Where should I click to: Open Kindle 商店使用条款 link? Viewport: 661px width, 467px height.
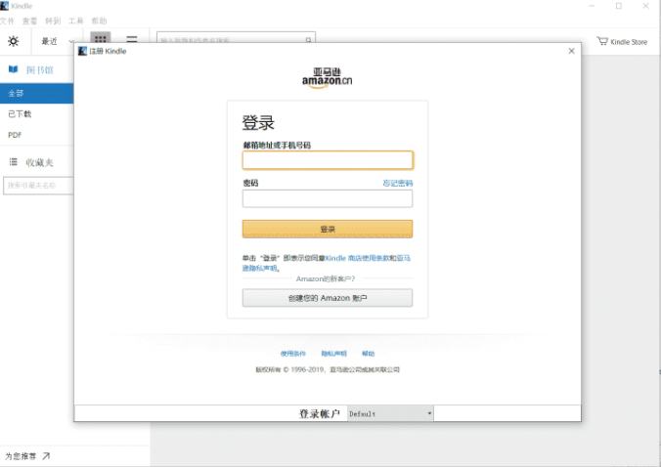pyautogui.click(x=358, y=258)
